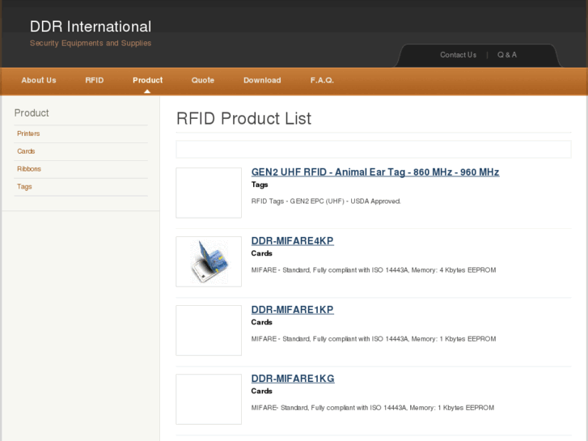The height and width of the screenshot is (441, 588).
Task: Click the empty thumbnail for DDR-MIFARE1KG
Action: coord(209,400)
